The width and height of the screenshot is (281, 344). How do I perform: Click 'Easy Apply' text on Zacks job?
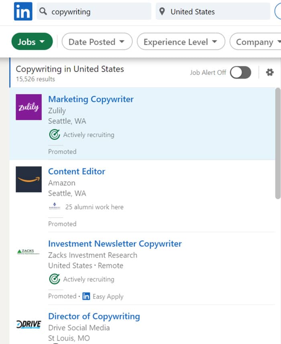pos(108,296)
